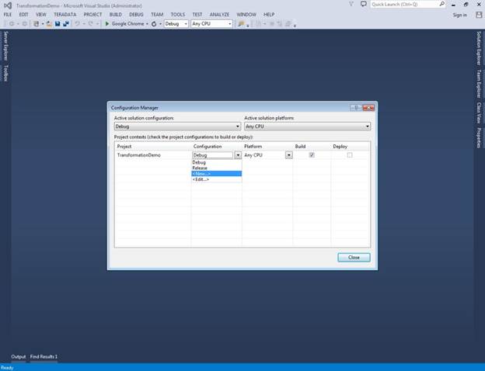The width and height of the screenshot is (485, 371).
Task: Open the FILE menu
Action: tap(8, 15)
